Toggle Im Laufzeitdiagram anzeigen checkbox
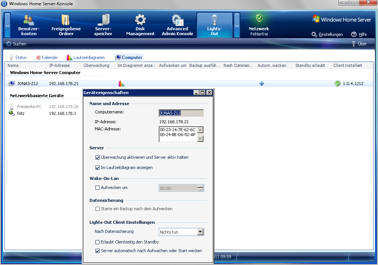The width and height of the screenshot is (378, 265). 97,167
